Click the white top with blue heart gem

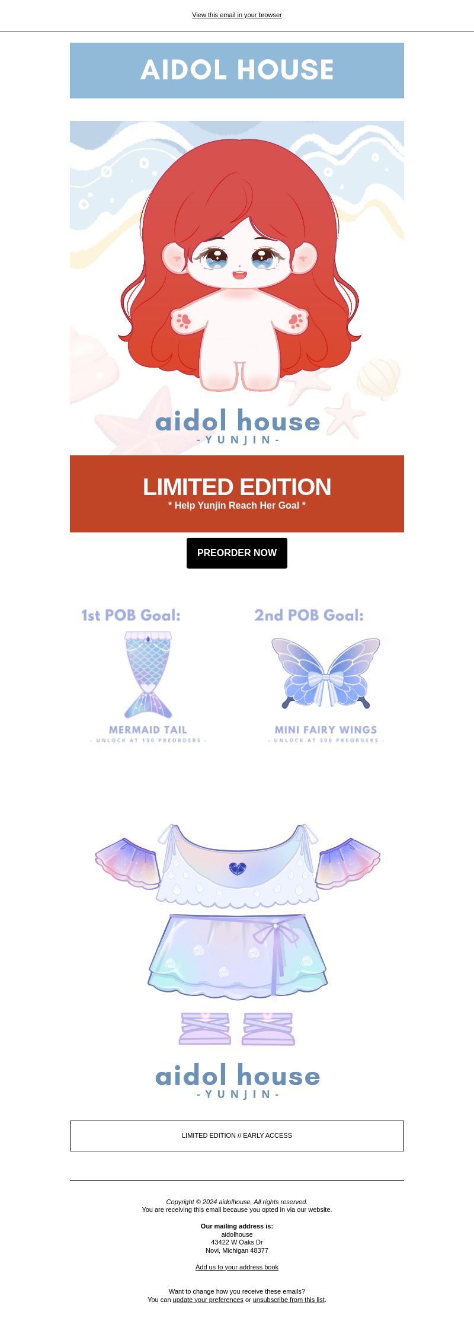(238, 866)
